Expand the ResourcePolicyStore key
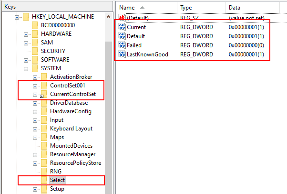 pyautogui.click(x=35, y=163)
